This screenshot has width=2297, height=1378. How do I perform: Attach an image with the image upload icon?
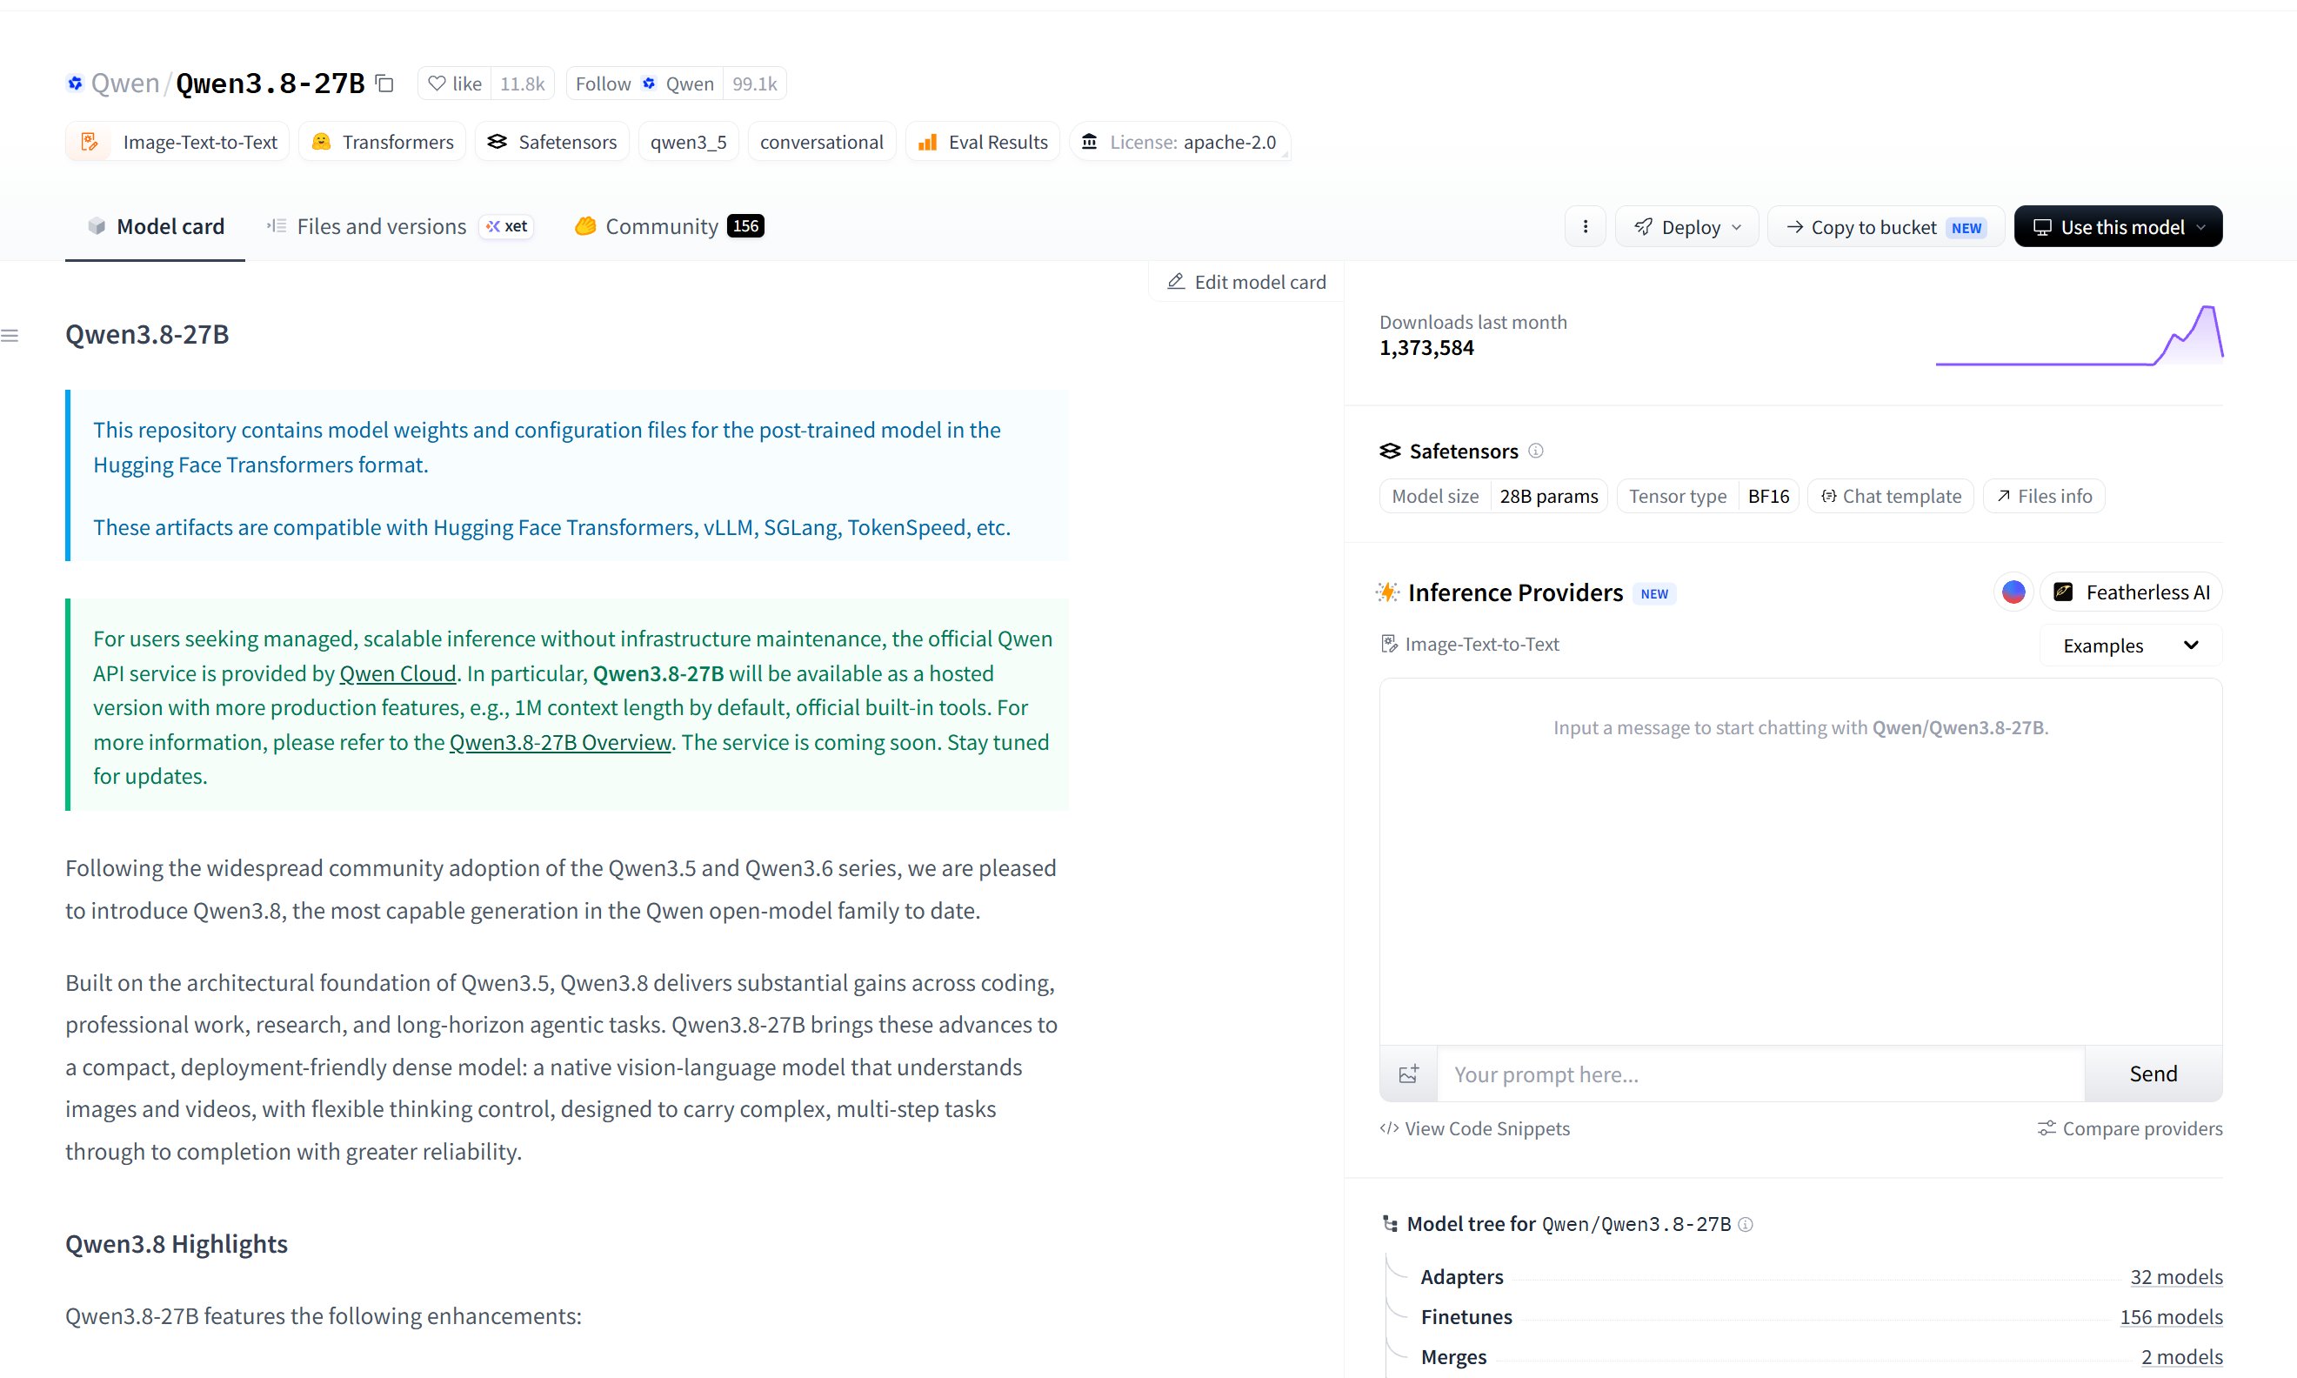(1409, 1074)
